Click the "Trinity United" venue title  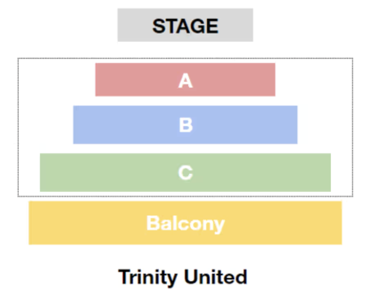[x=183, y=277]
